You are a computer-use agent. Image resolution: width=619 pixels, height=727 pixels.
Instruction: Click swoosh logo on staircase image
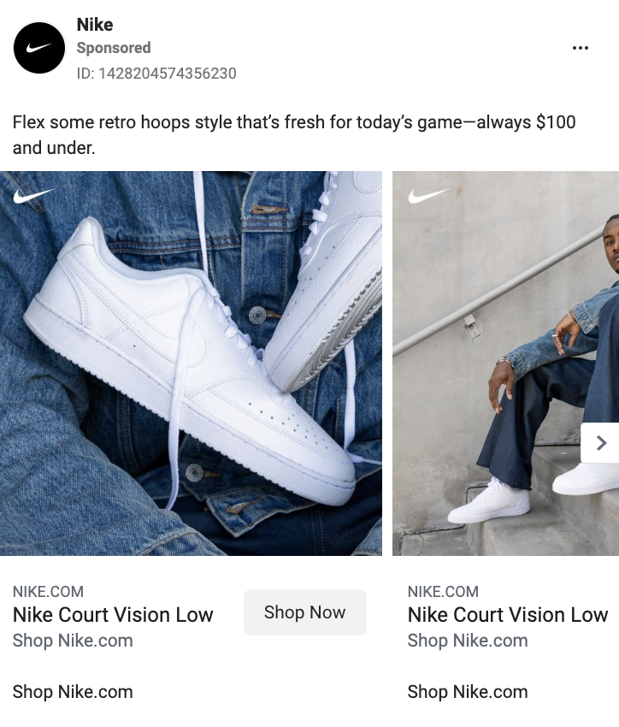click(x=428, y=196)
